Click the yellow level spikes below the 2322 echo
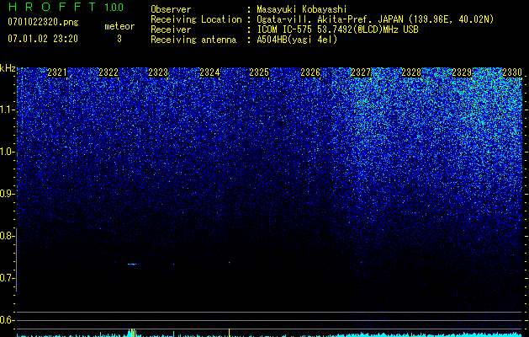529x337 pixels. [x=132, y=333]
